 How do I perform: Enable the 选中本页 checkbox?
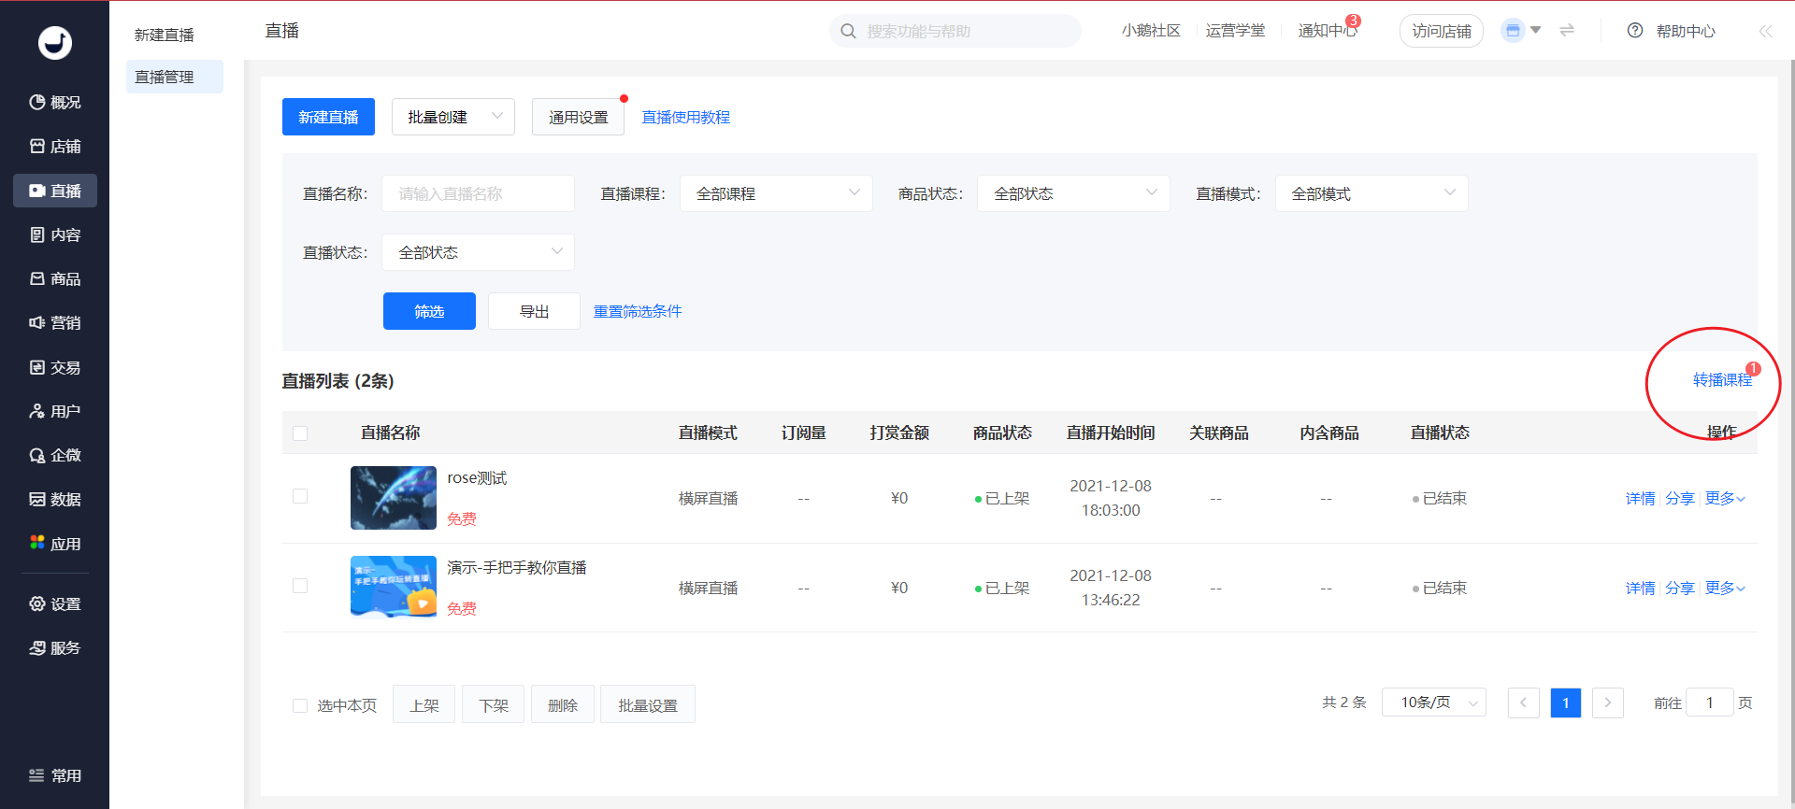point(300,705)
